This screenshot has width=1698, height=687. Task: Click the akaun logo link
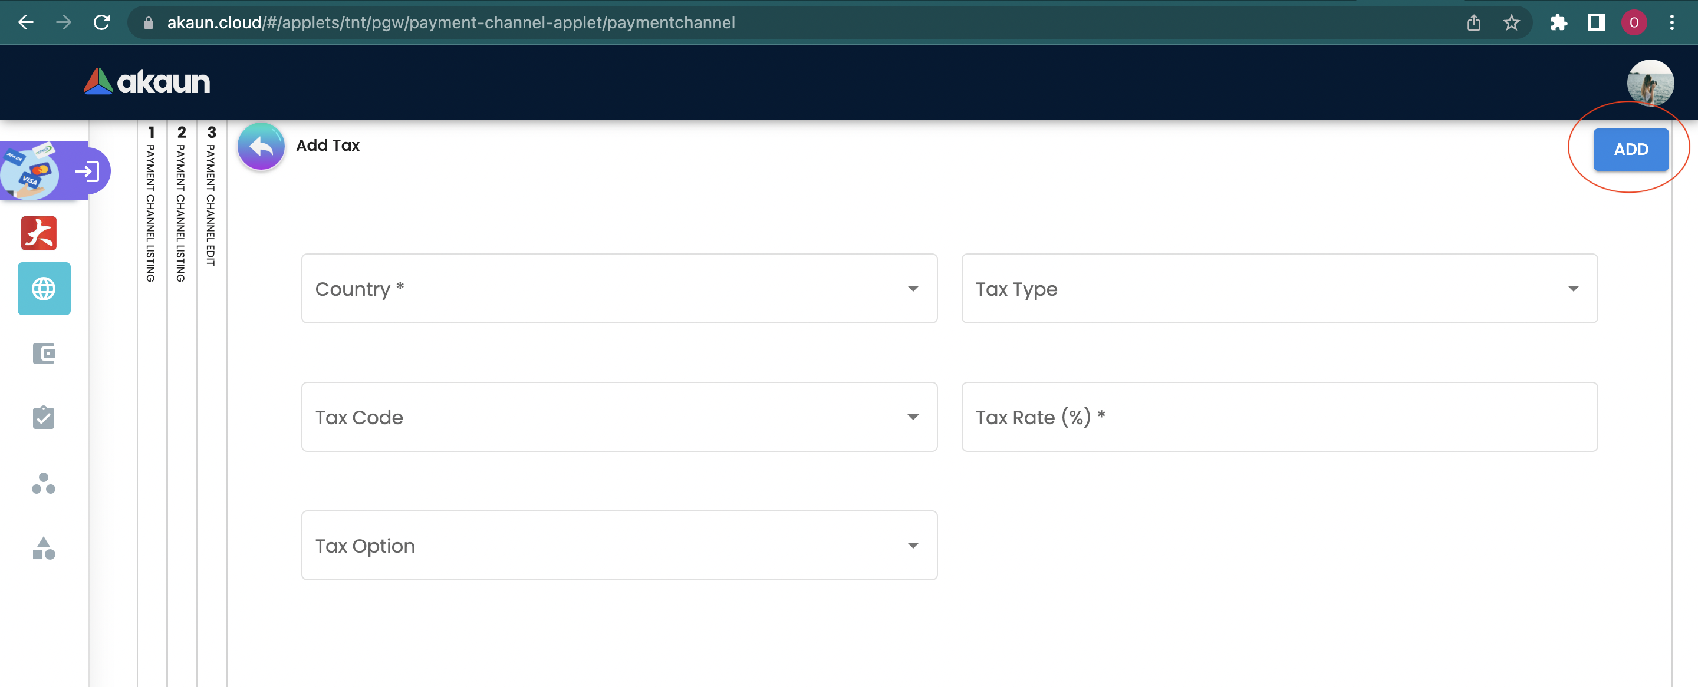tap(147, 82)
